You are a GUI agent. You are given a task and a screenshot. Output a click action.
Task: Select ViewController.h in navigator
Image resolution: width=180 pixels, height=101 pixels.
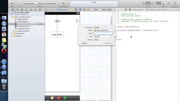coord(23,26)
